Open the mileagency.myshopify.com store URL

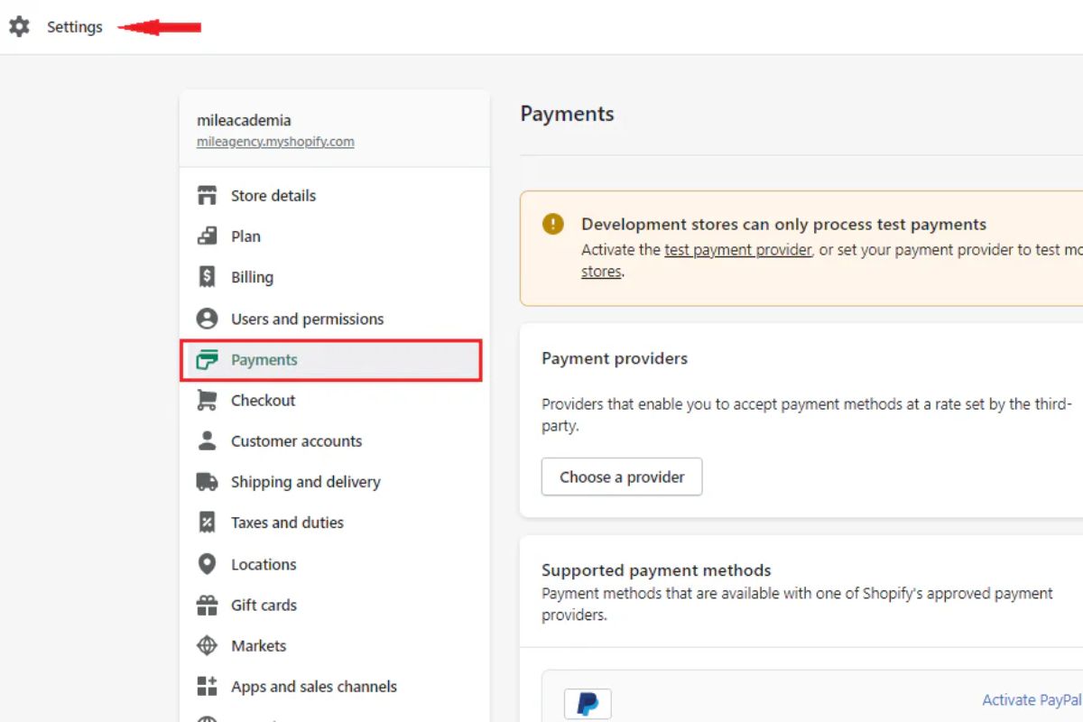pyautogui.click(x=275, y=142)
